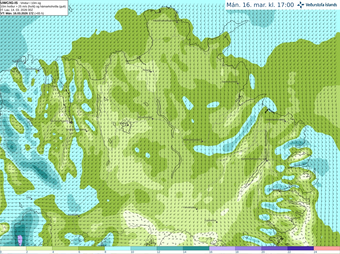This screenshot has height=254, width=340.
Task: Click the Vatnsskarð eystra station label
Action: (275, 120)
